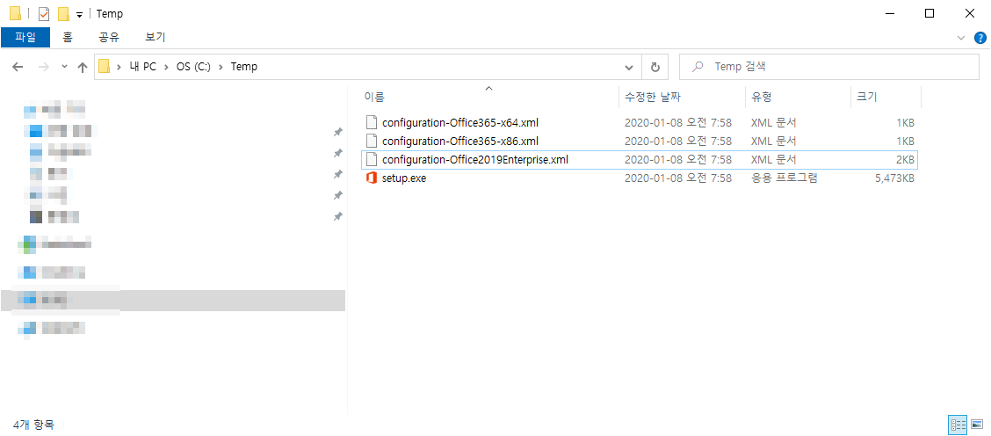991x436 pixels.
Task: Open the Customize Quick Access Toolbar dropdown
Action: 80,15
